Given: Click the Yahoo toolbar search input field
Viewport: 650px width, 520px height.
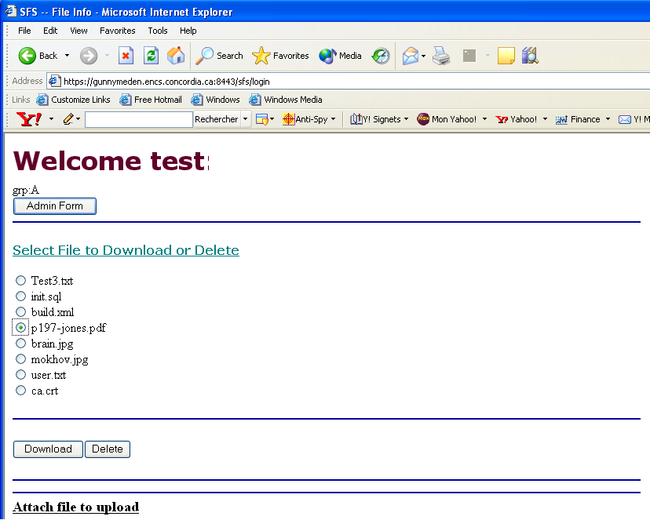Looking at the screenshot, I should coord(138,119).
